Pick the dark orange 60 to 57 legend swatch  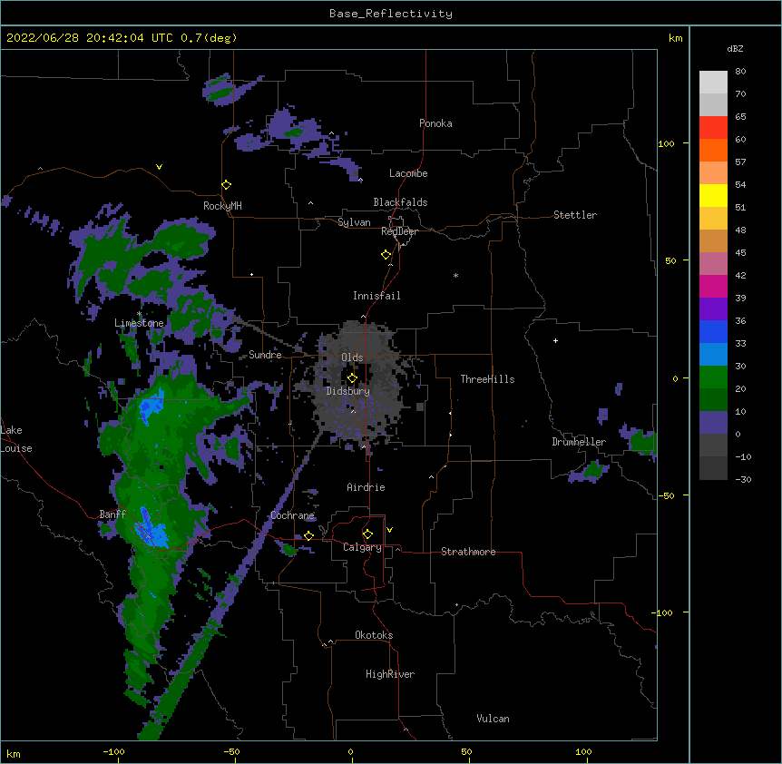tap(713, 151)
